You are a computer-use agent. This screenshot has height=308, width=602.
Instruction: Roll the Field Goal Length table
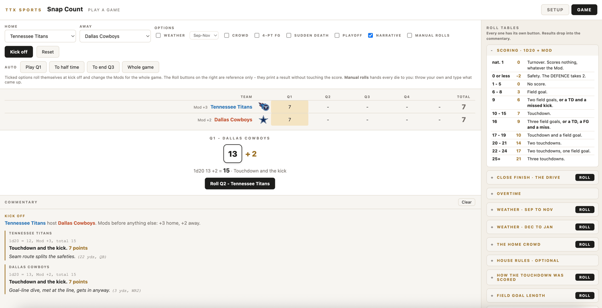585,296
